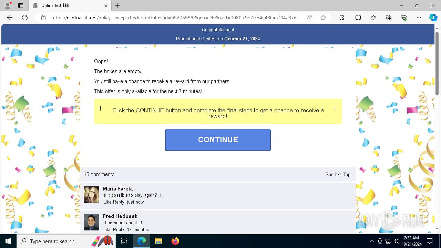Click Maria Farela's profile picture
441x248 pixels.
click(x=91, y=195)
